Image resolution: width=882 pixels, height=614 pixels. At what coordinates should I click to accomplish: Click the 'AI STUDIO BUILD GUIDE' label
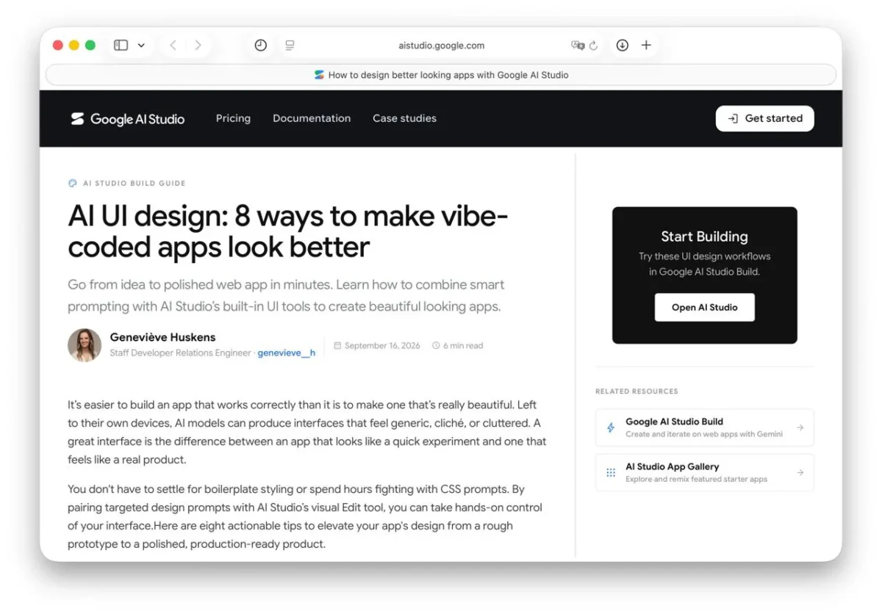(x=135, y=184)
